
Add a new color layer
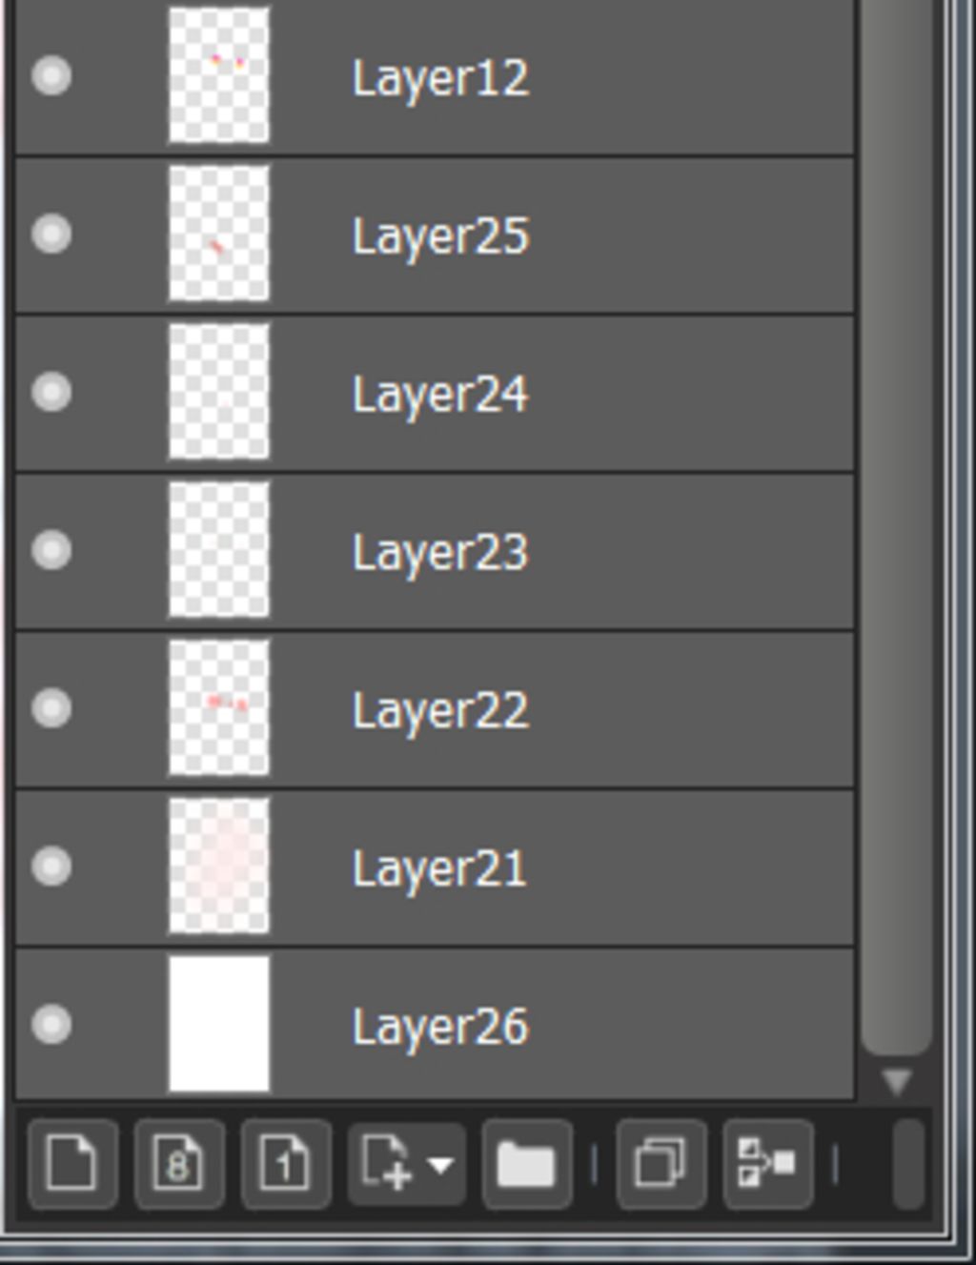coord(73,1164)
